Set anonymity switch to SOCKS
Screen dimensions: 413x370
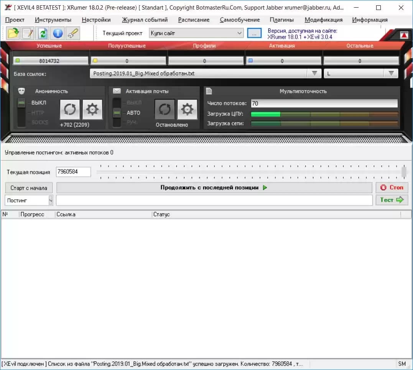[39, 122]
